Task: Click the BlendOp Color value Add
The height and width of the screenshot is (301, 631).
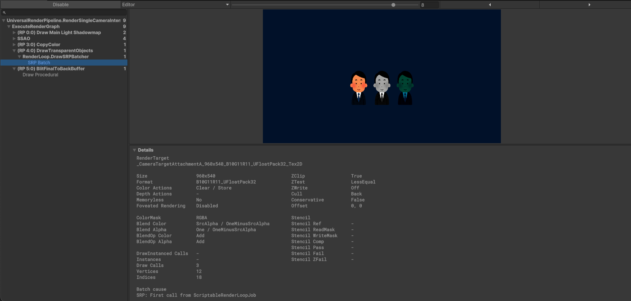Action: 200,236
